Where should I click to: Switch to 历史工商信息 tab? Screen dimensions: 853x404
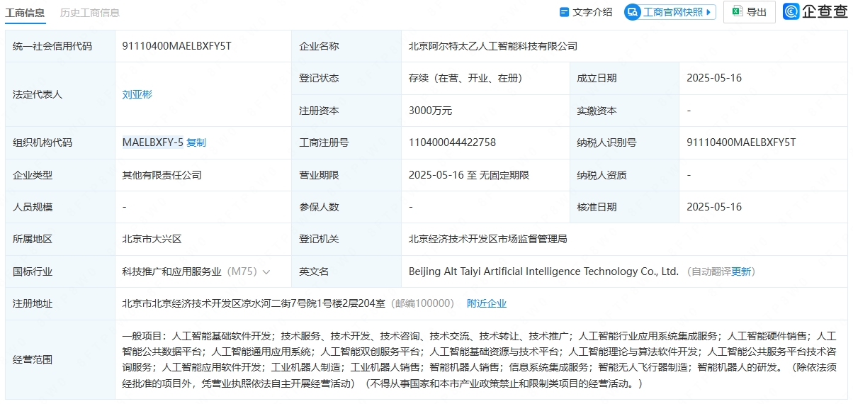(x=90, y=12)
